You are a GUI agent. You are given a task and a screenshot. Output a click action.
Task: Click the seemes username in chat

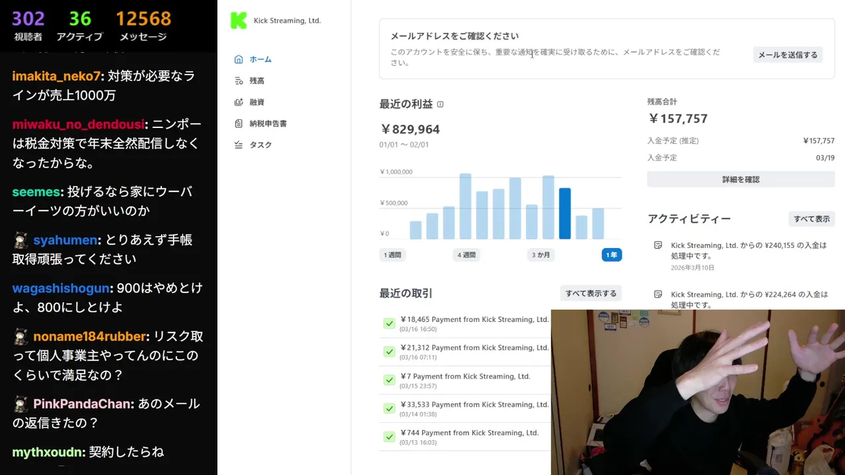(x=36, y=192)
